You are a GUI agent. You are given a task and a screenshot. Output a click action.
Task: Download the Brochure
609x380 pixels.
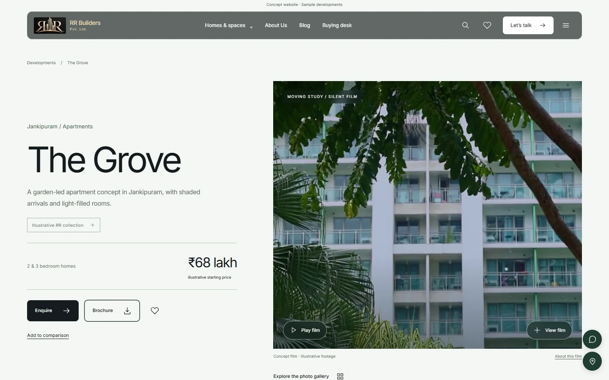click(x=112, y=311)
